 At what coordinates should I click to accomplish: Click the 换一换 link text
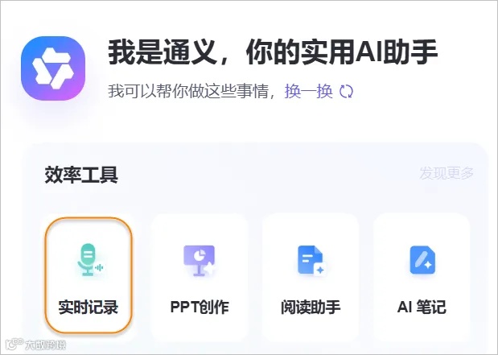[x=309, y=92]
